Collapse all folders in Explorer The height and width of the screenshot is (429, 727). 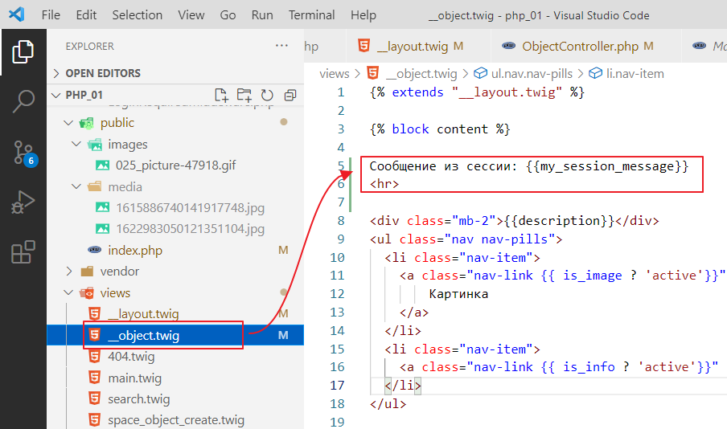coord(288,95)
